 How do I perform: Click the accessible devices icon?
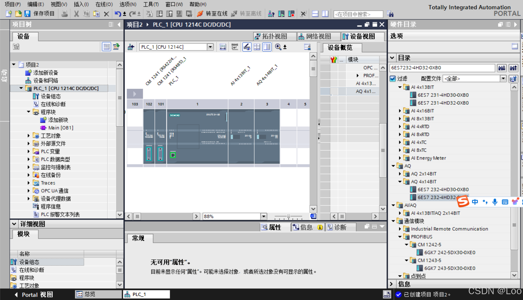[271, 14]
